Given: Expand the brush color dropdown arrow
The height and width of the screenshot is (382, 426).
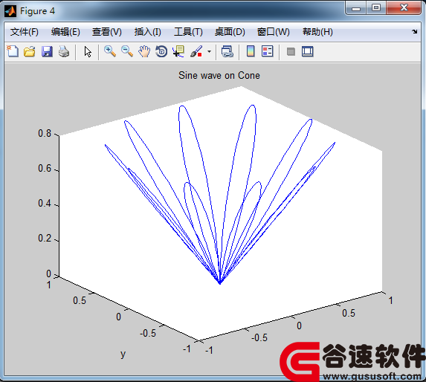Looking at the screenshot, I should 209,51.
